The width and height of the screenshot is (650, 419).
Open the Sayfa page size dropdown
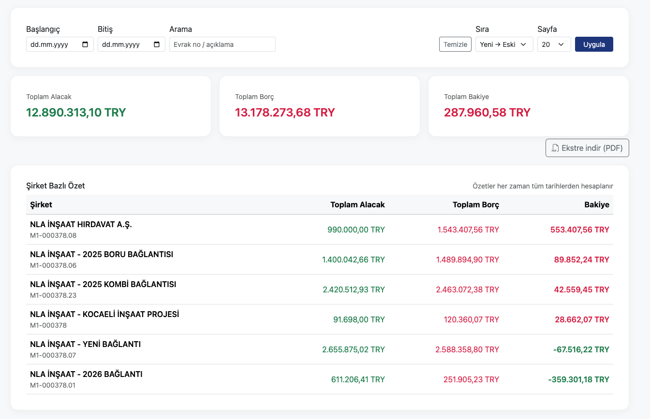coord(554,44)
